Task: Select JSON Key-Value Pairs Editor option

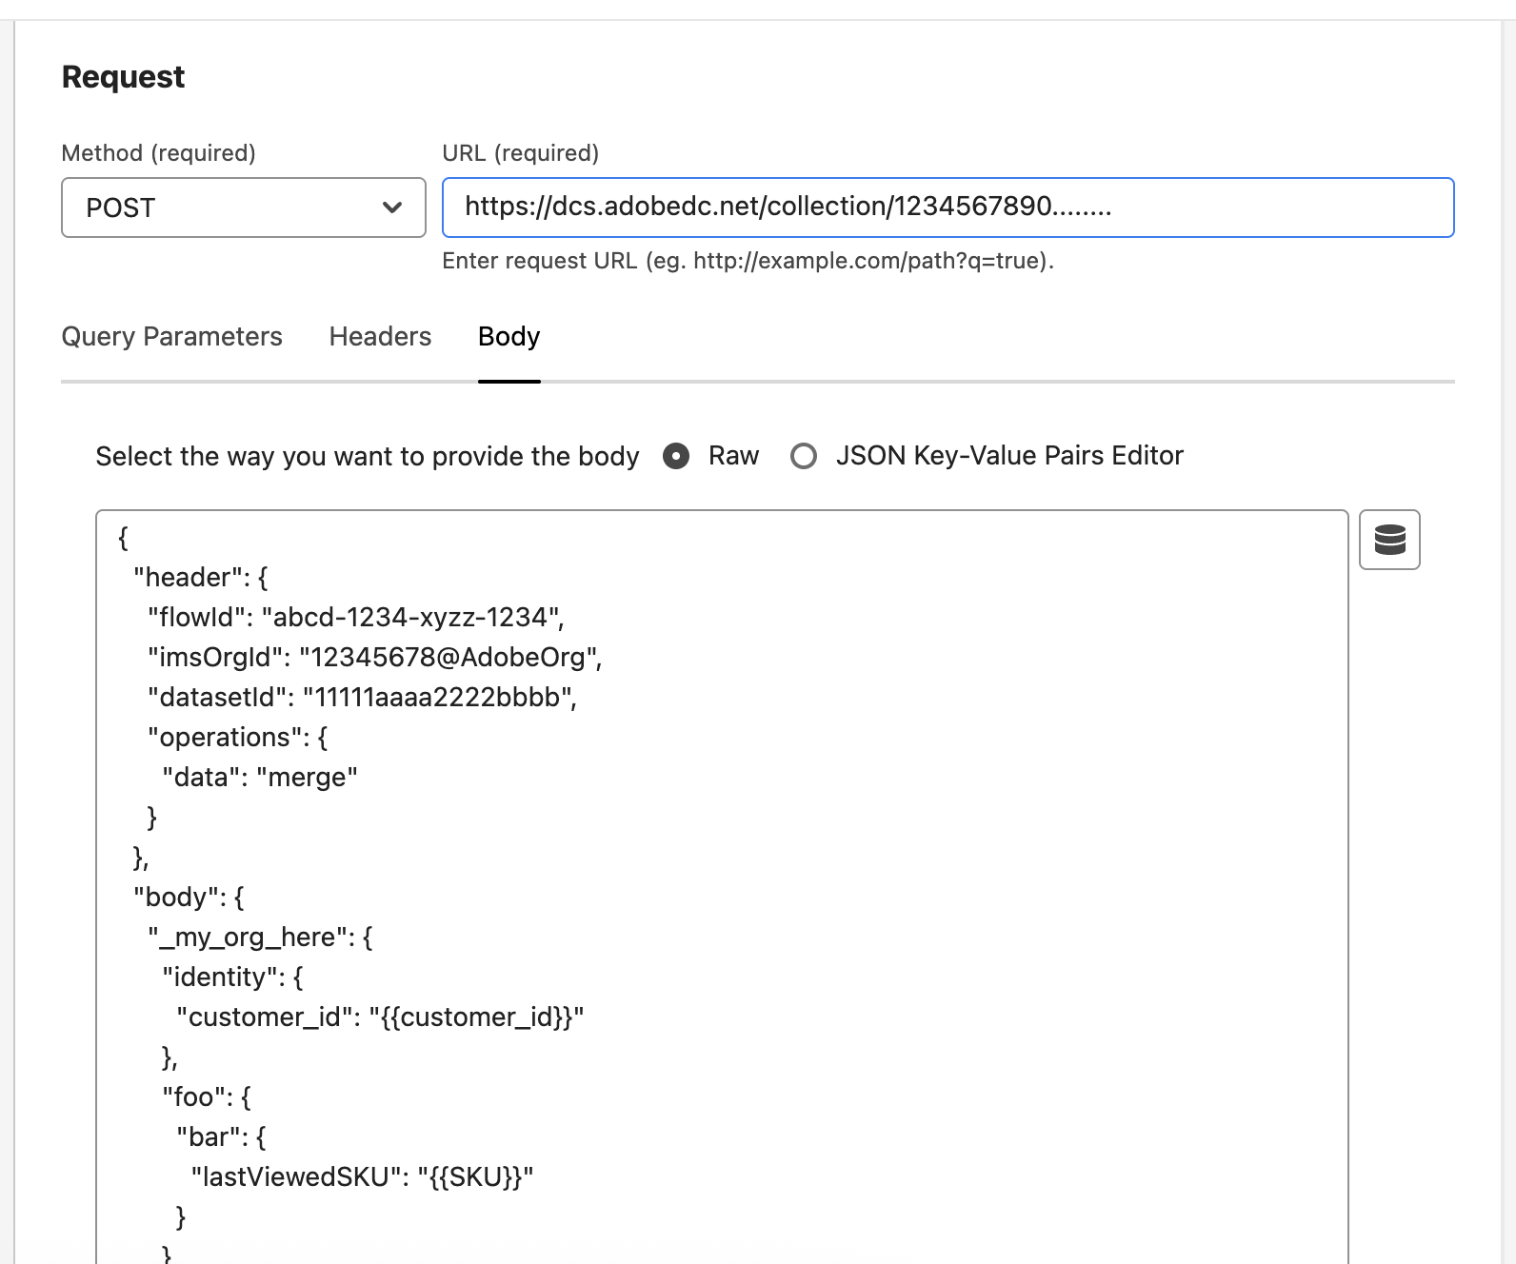Action: pos(804,457)
